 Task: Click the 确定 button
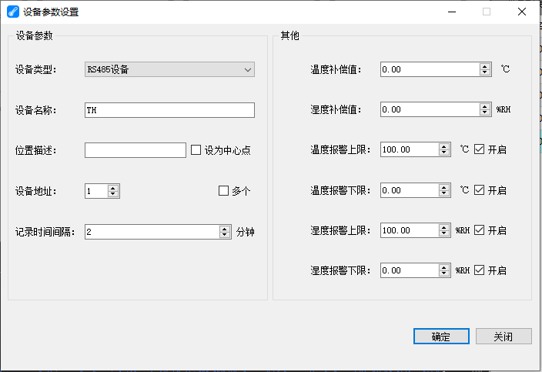441,337
